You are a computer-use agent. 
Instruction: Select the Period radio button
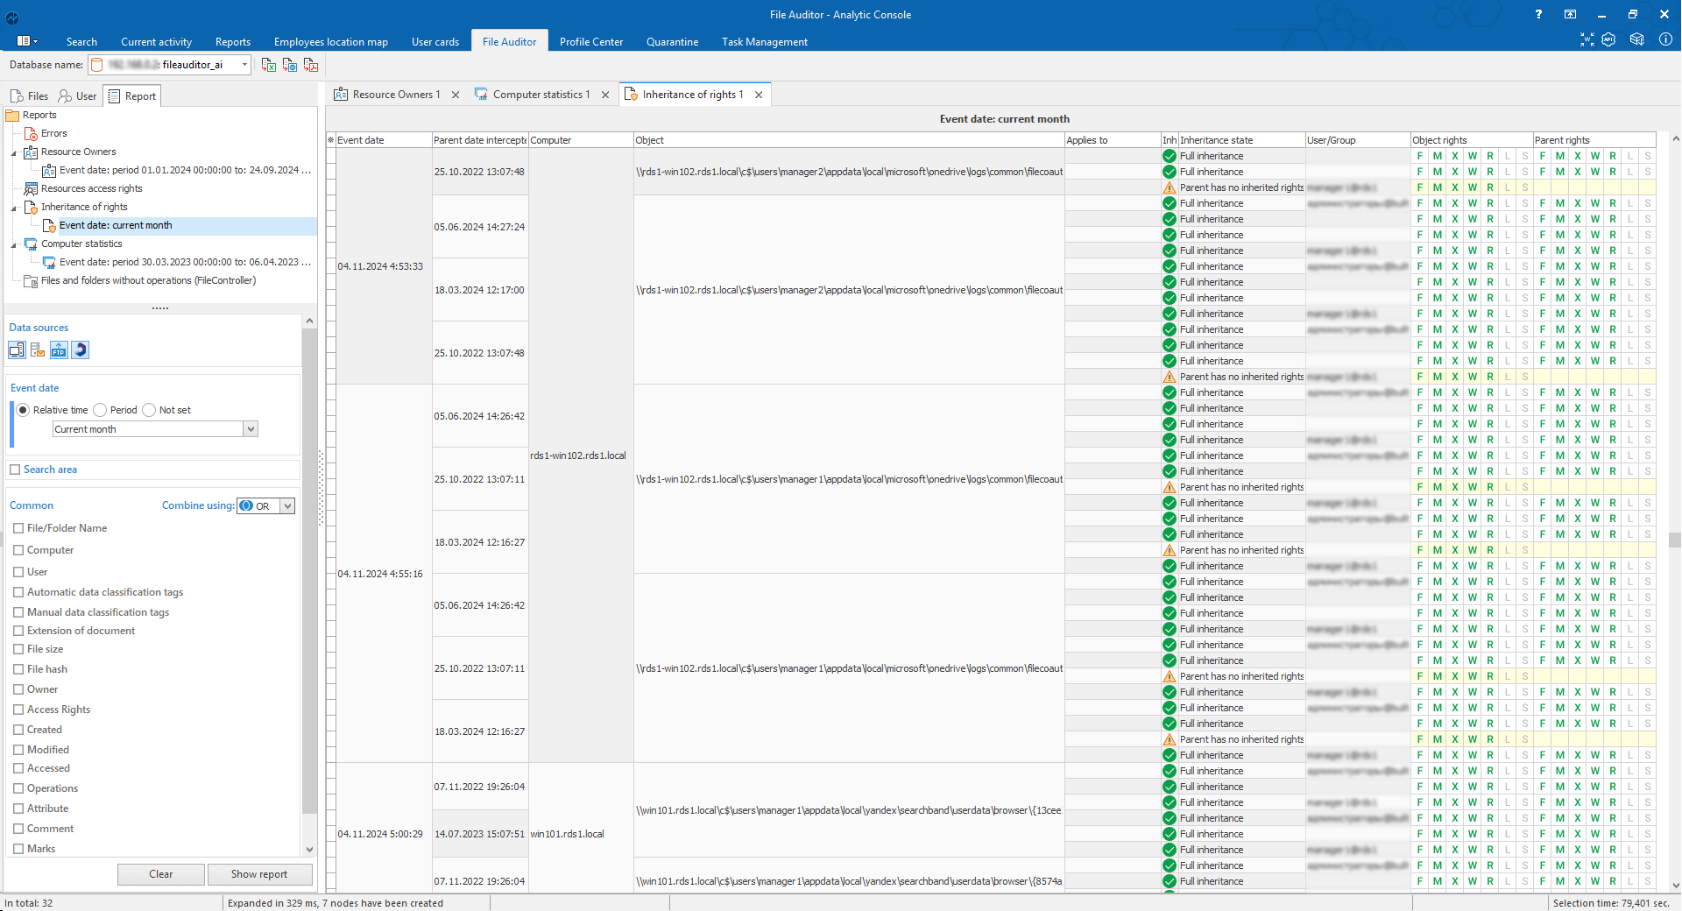point(101,410)
